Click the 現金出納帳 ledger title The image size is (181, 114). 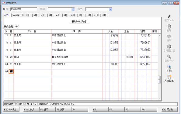(x=79, y=22)
